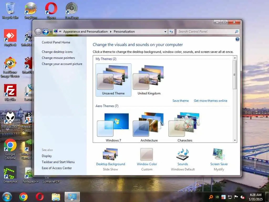Click Get more themes online link
Viewport: 269px width, 202px height.
click(210, 101)
